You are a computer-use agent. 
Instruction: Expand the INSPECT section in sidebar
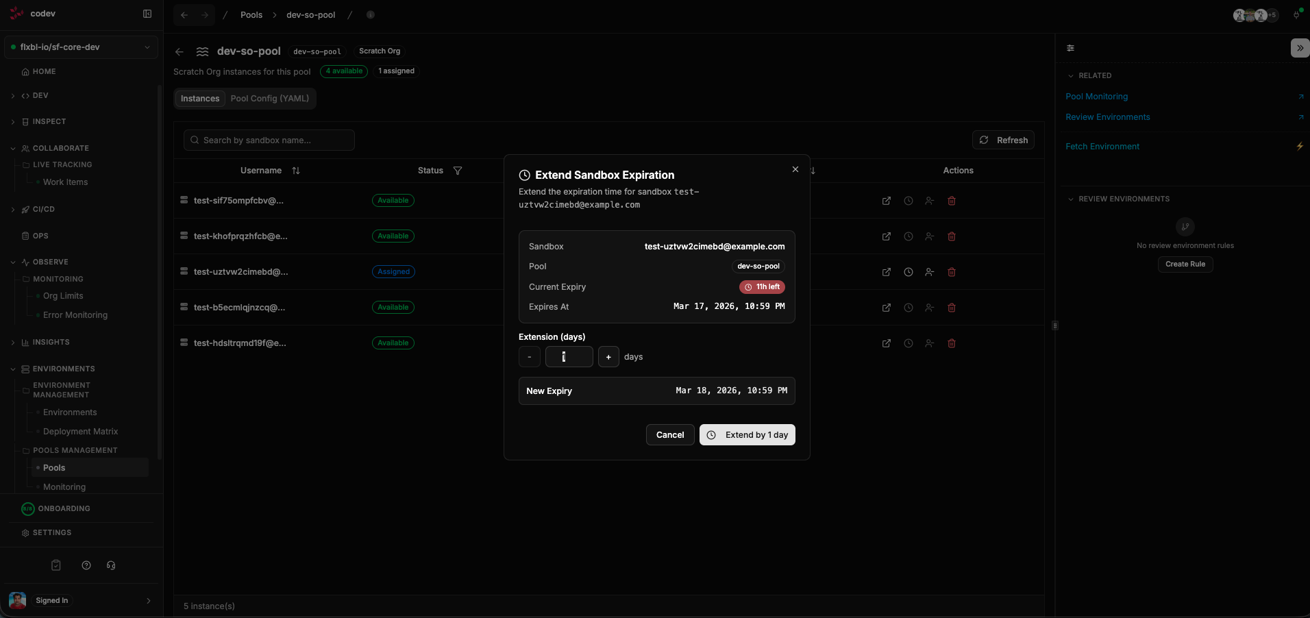point(14,121)
